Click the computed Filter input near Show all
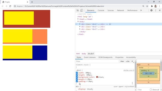 143,89
